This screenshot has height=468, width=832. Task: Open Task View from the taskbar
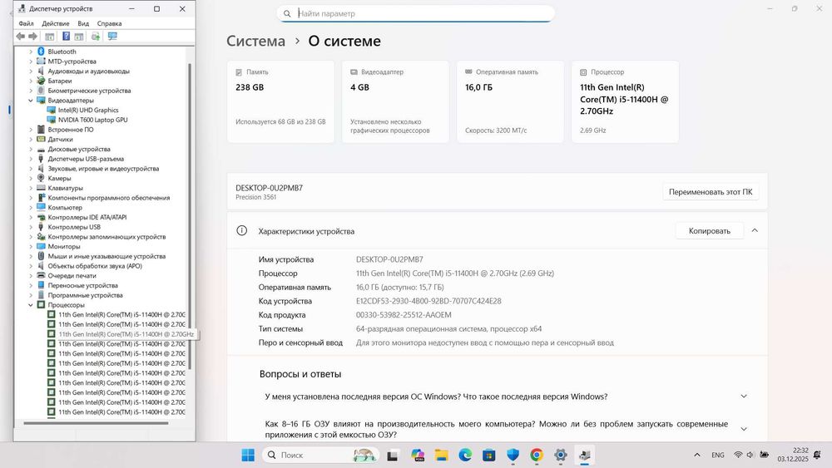point(393,455)
